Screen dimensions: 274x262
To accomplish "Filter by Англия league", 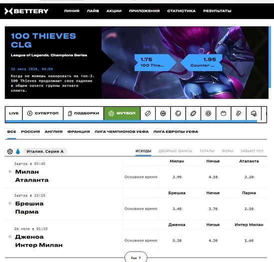I will pos(53,132).
